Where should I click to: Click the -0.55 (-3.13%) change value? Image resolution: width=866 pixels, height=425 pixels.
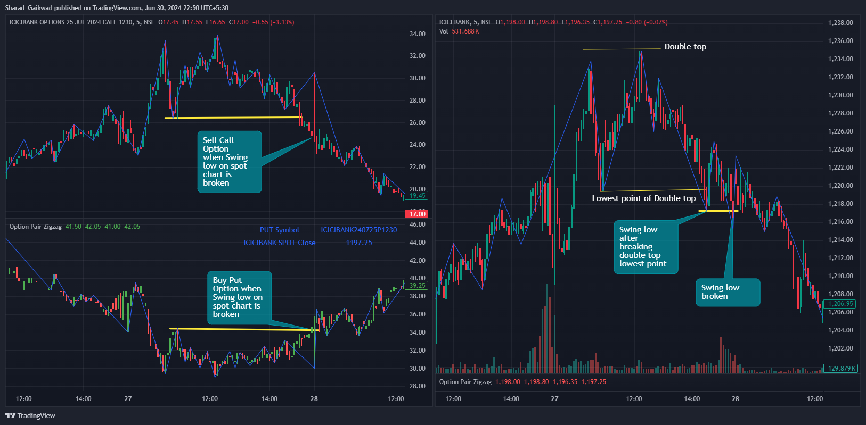click(x=273, y=22)
